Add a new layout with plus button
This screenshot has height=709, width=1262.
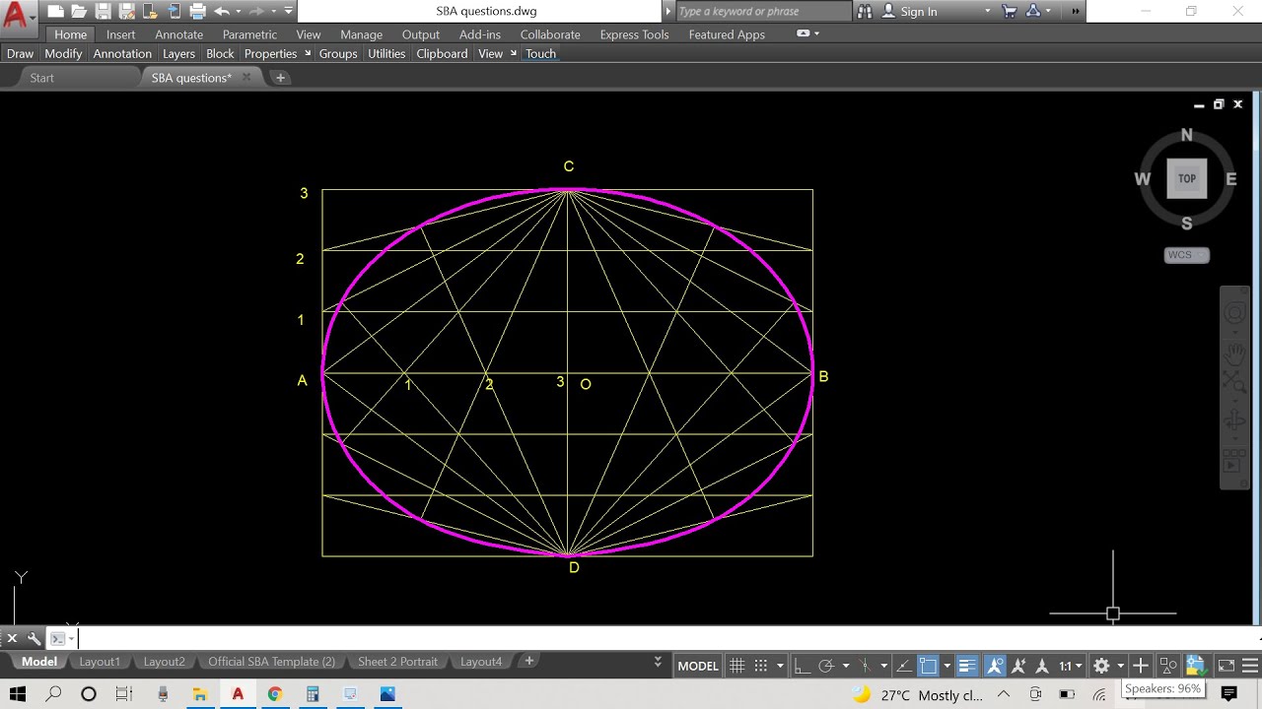point(528,661)
